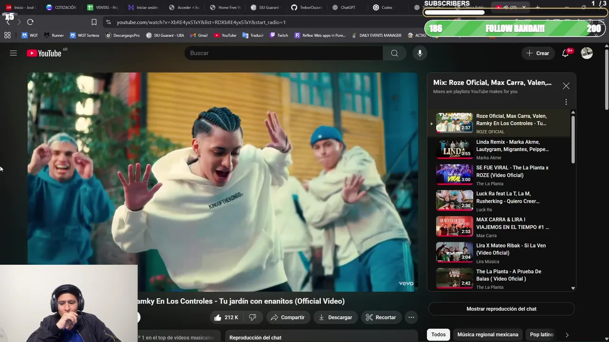Screen dimensions: 609x342
Task: Close the Mix playlist panel
Action: [566, 86]
